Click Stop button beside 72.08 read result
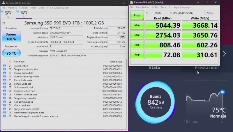This screenshot has width=233, height=132. tap(137, 55)
